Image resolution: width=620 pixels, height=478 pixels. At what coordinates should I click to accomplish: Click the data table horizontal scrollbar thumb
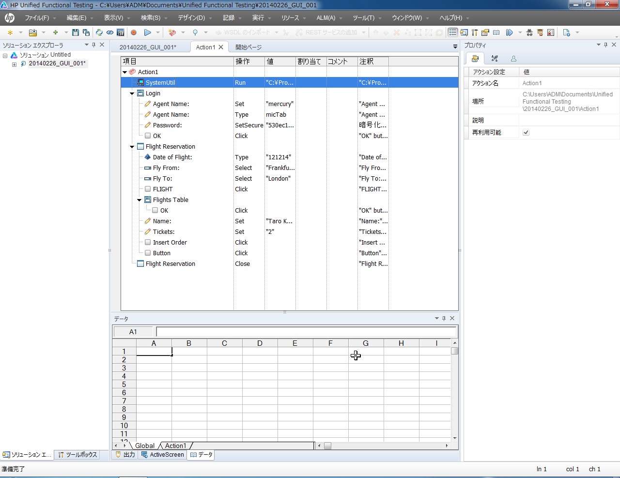pos(328,446)
